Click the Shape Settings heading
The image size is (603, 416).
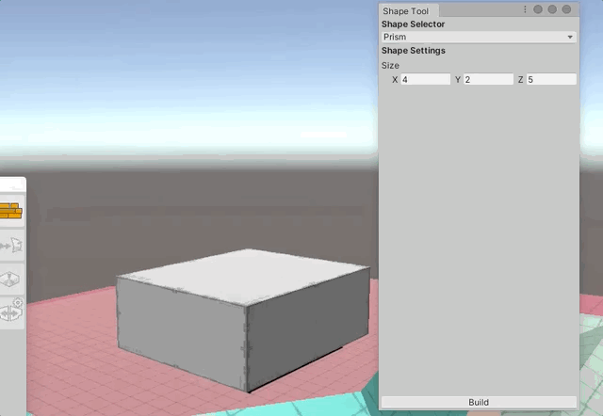pos(414,51)
